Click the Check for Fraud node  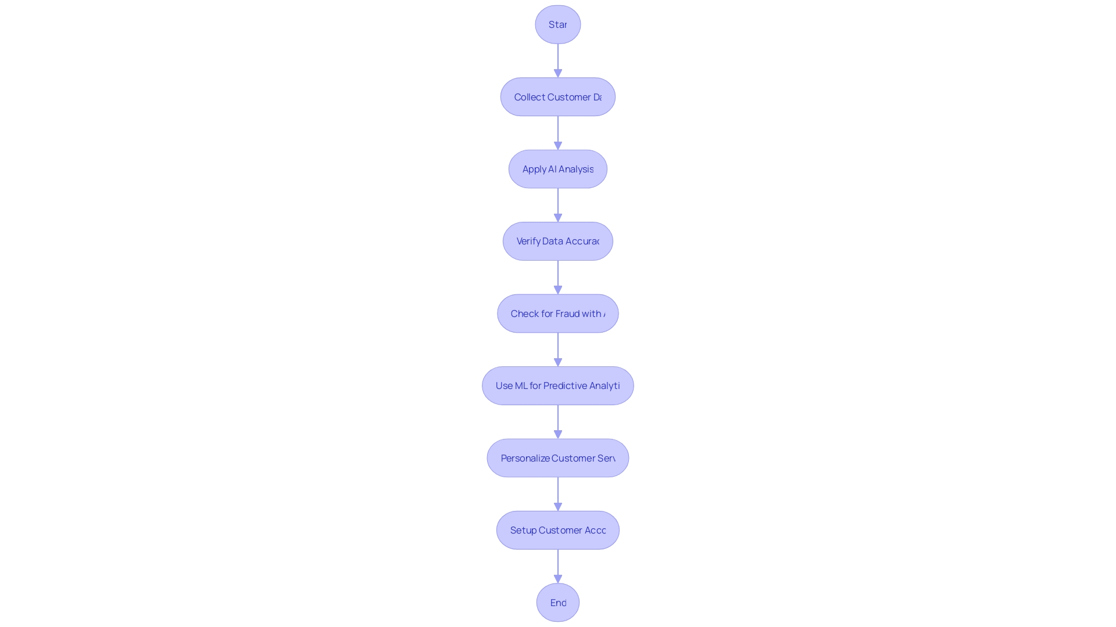(557, 312)
